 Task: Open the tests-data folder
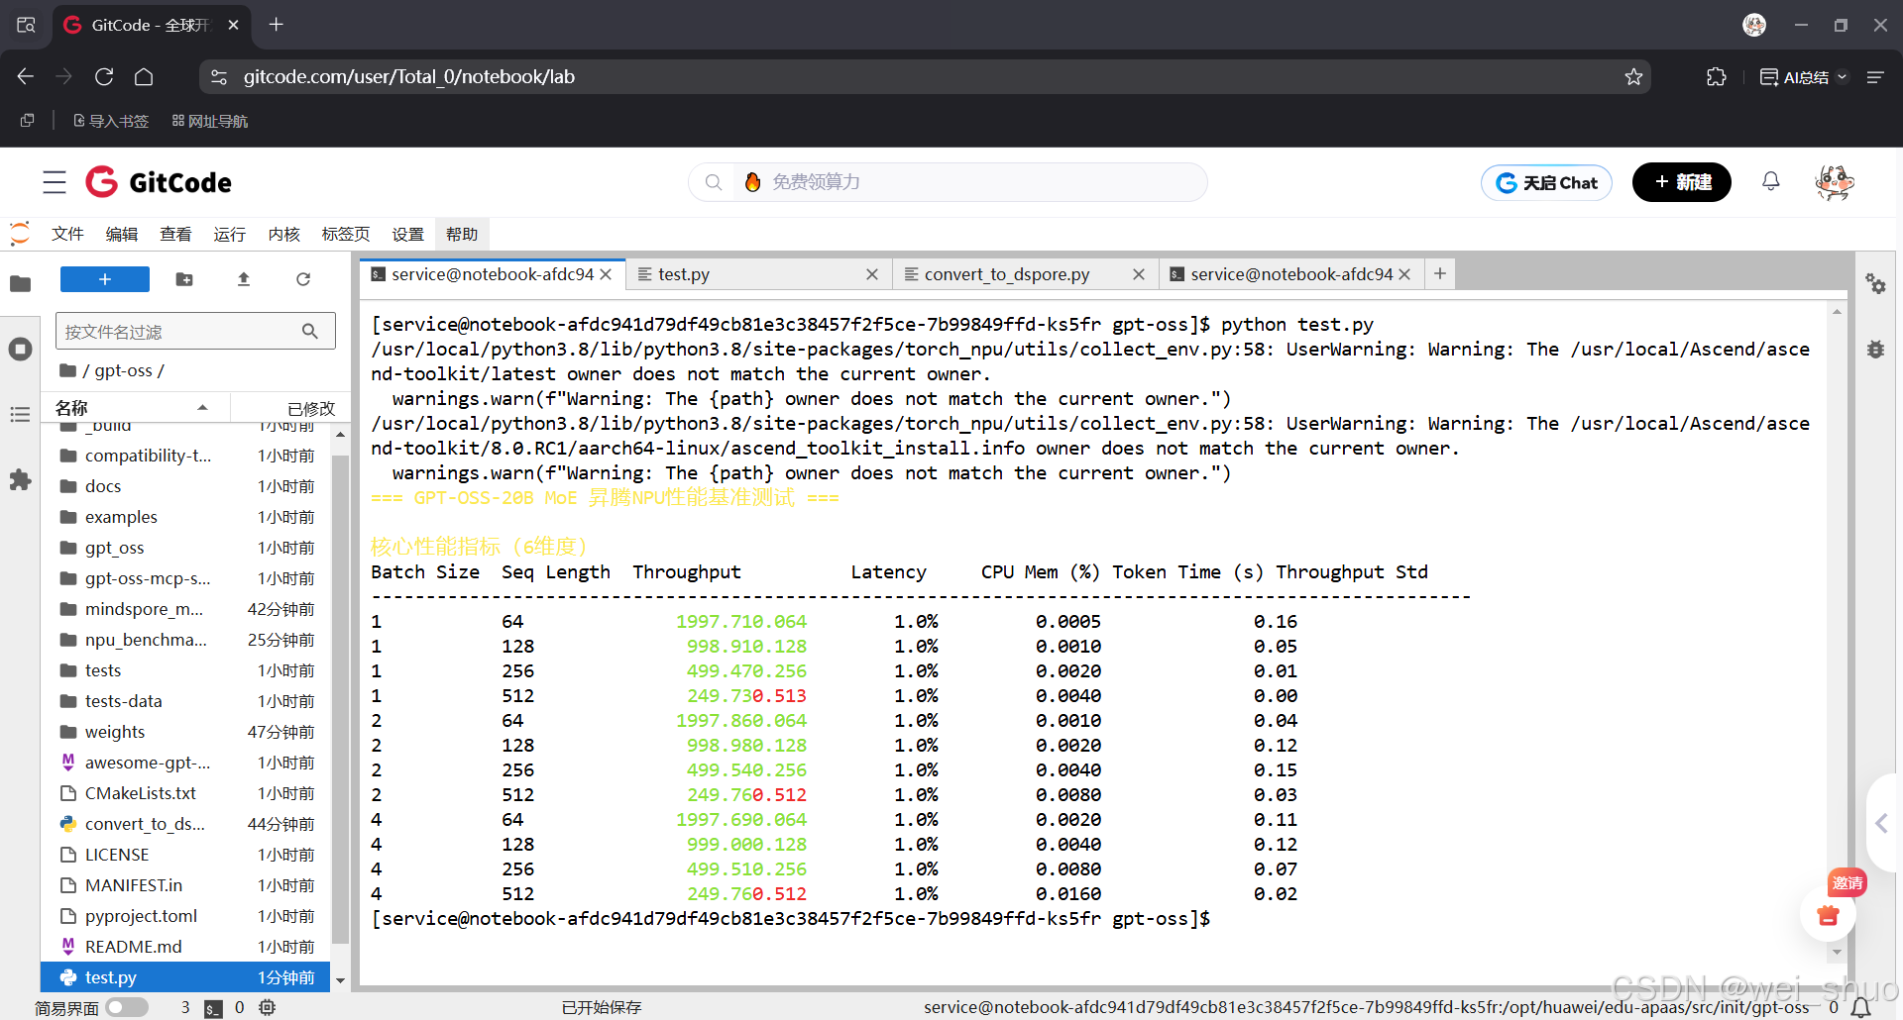click(185, 701)
